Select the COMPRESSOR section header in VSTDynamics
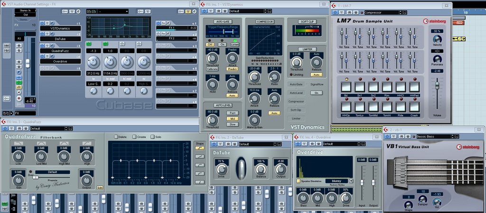 point(265,22)
